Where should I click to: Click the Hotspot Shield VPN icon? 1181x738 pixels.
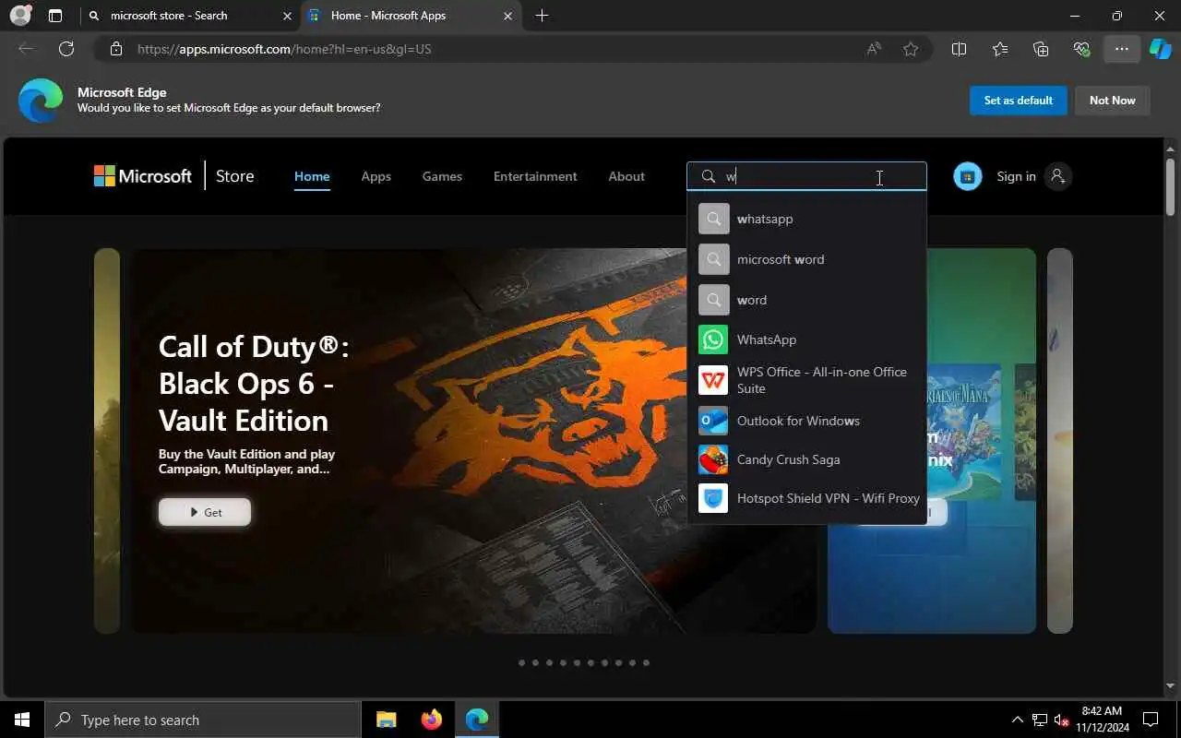713,498
